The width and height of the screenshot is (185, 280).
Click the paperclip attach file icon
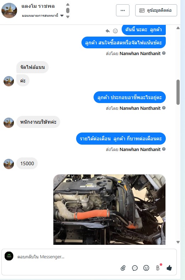click(x=123, y=268)
